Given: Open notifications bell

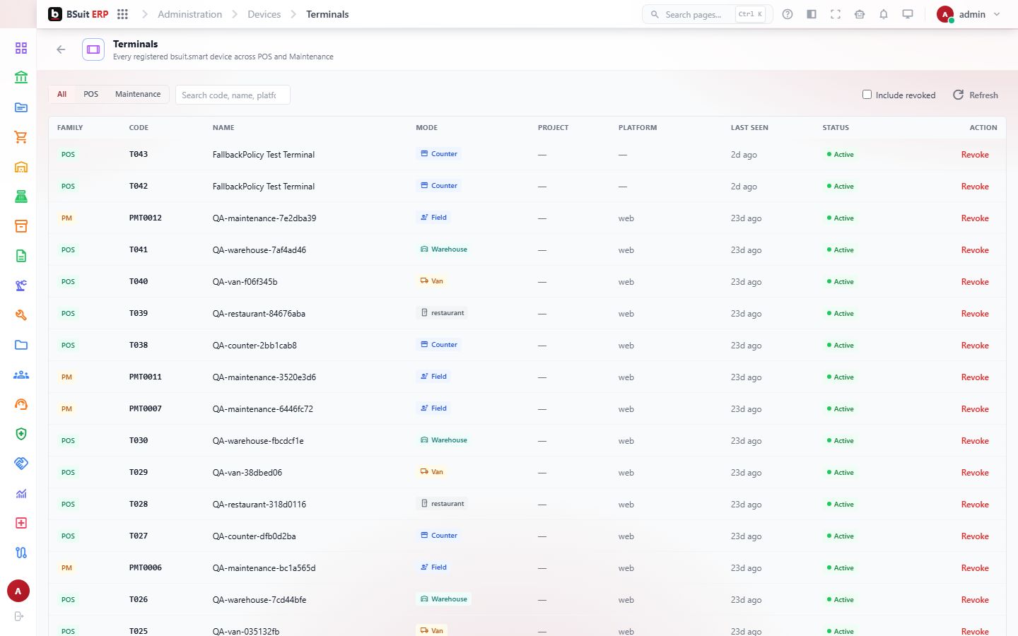Looking at the screenshot, I should pyautogui.click(x=884, y=14).
